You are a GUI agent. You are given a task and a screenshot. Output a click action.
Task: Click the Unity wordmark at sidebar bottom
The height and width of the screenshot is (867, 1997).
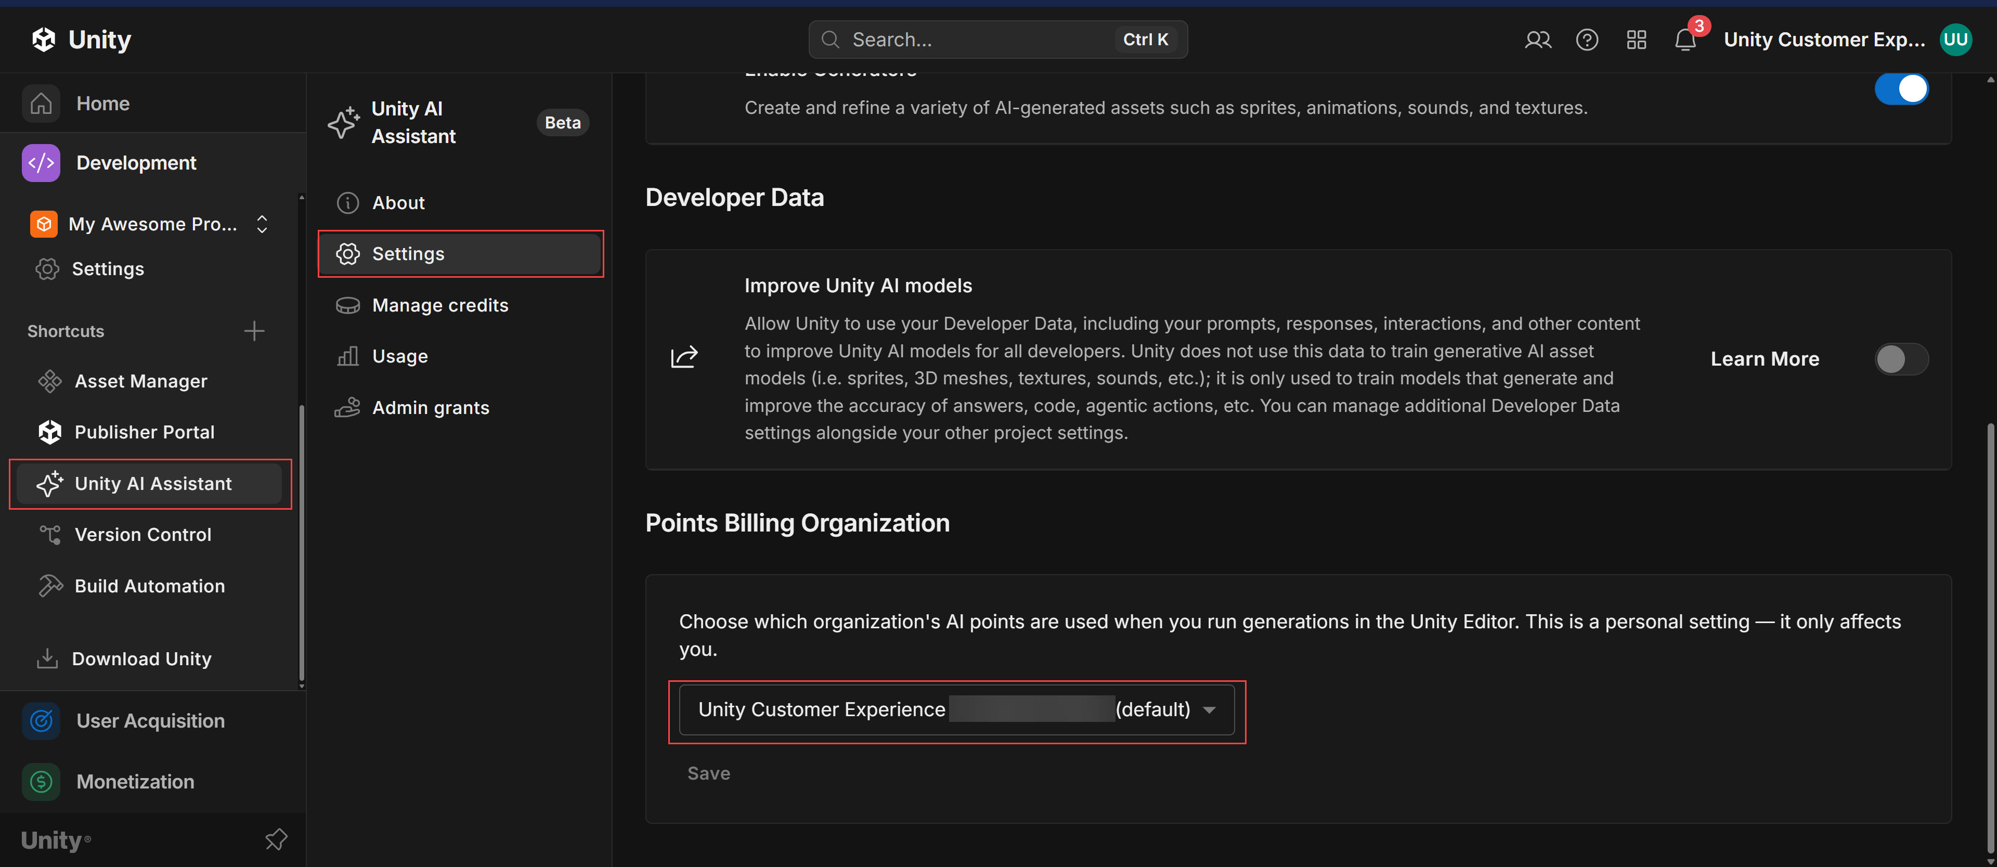tap(56, 840)
